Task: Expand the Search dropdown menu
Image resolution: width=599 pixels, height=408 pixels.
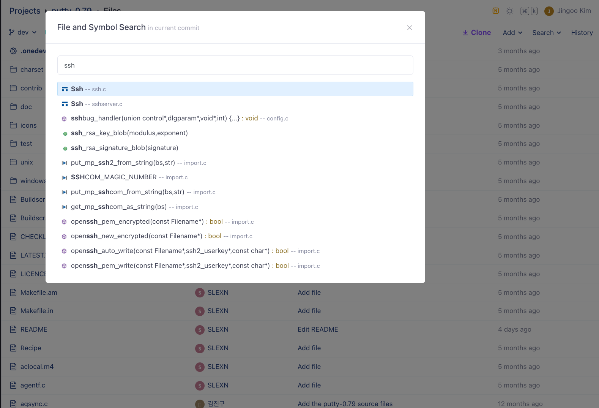Action: [547, 33]
